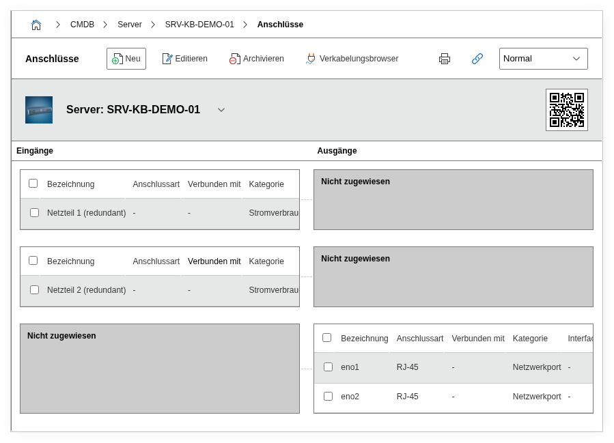Image resolution: width=614 pixels, height=443 pixels.
Task: Navigate to Server breadcrumb item
Action: click(129, 25)
